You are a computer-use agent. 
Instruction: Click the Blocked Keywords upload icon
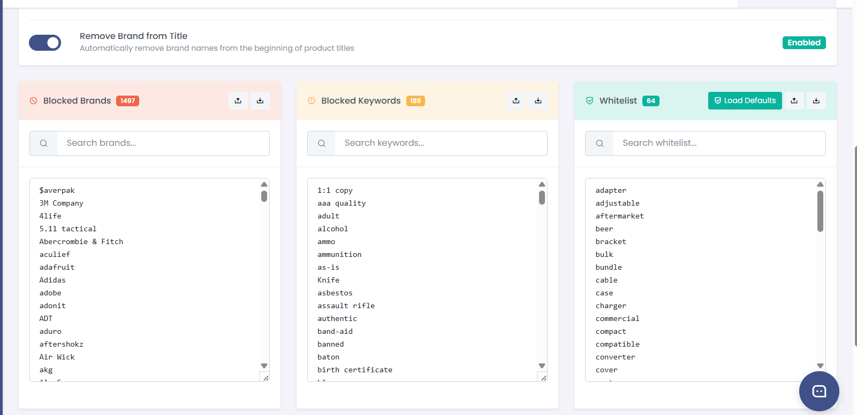click(516, 100)
